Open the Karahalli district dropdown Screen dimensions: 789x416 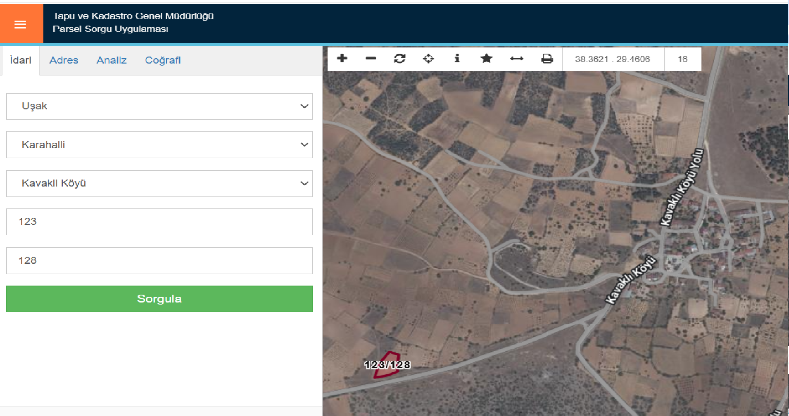159,145
